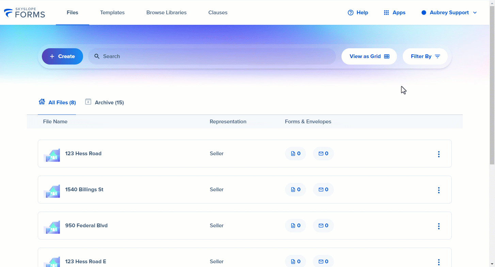Screen dimensions: 495x267
Task: Click into the Search field
Action: 212,56
